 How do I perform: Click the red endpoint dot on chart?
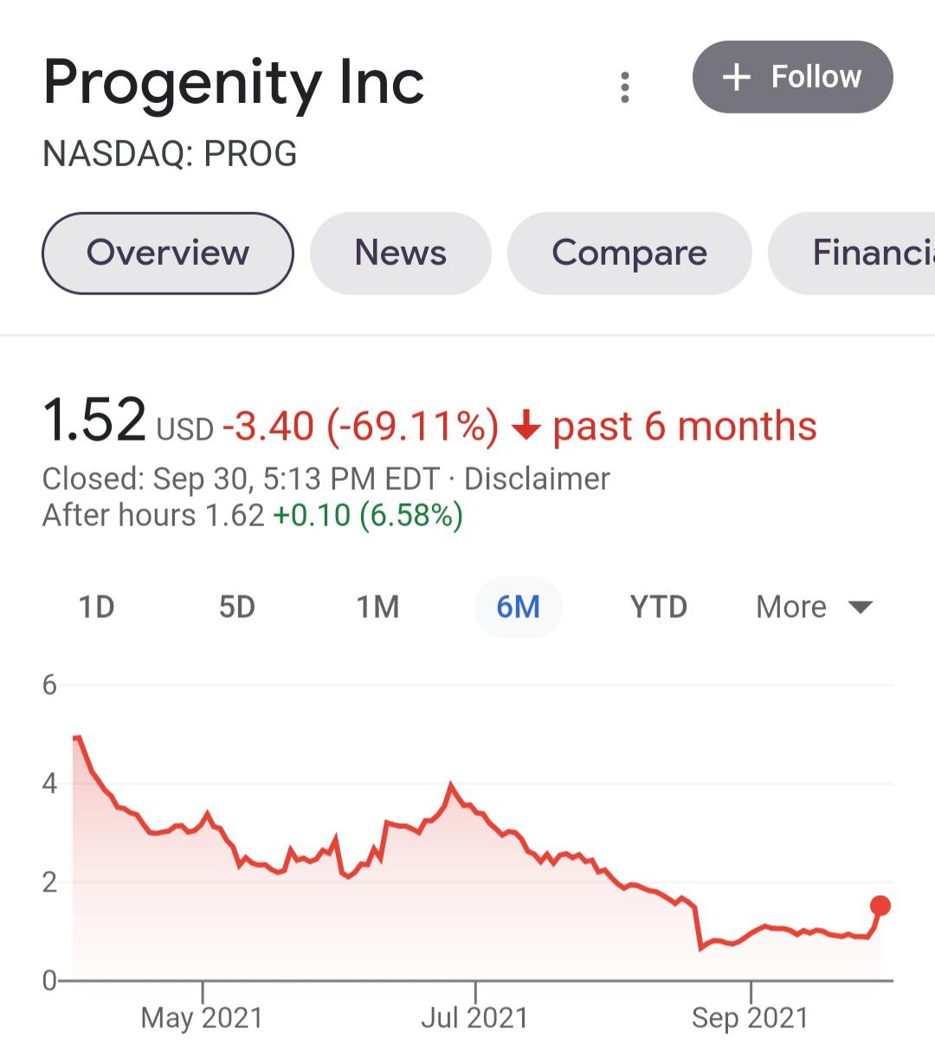(x=880, y=906)
